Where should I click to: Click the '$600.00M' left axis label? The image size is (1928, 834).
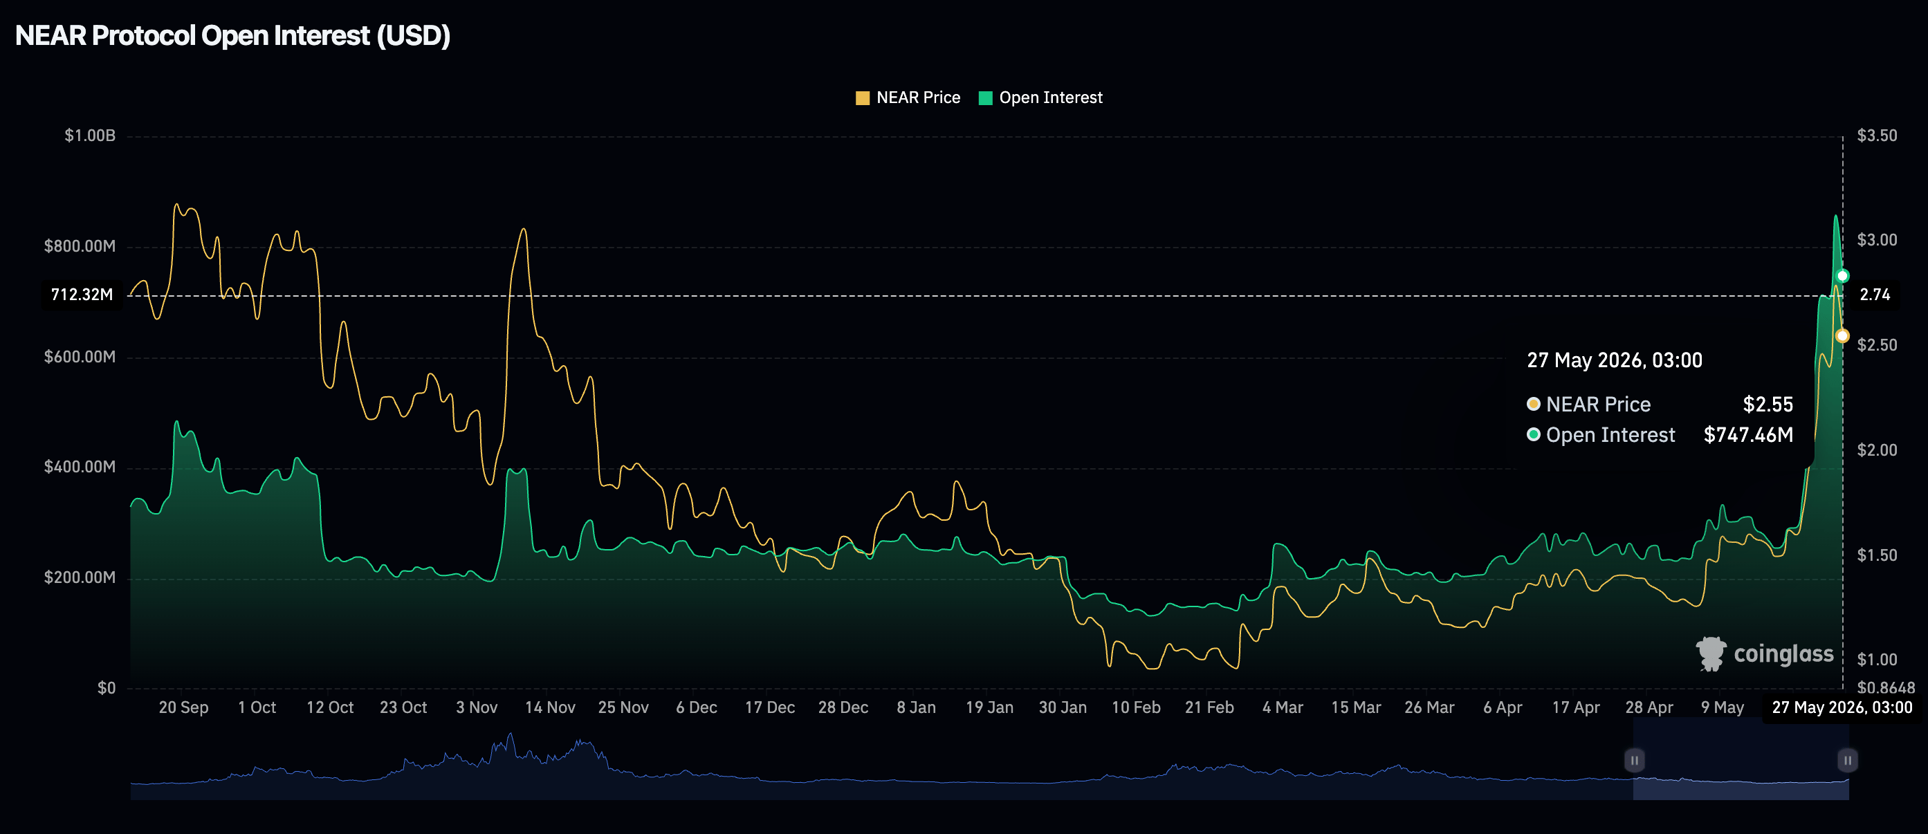point(80,357)
